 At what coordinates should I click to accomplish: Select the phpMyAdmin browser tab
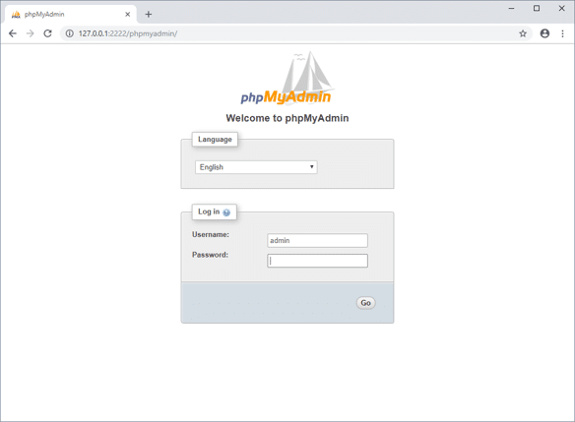(71, 15)
